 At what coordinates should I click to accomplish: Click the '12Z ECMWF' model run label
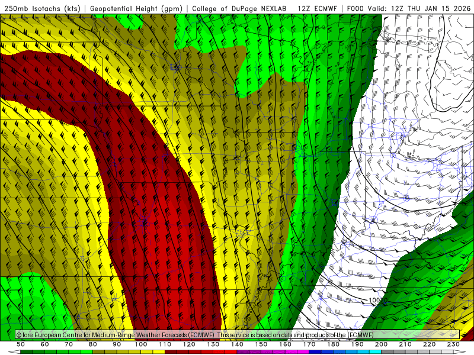317,8
